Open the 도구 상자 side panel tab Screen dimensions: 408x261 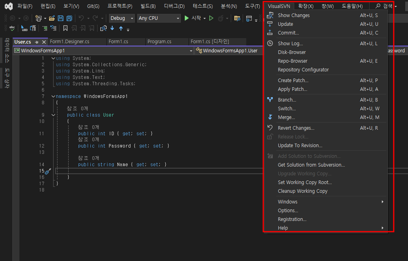click(7, 78)
